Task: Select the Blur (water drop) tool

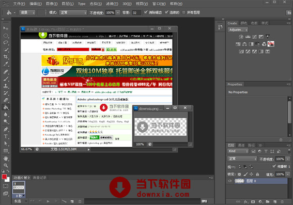Action: tap(6, 114)
